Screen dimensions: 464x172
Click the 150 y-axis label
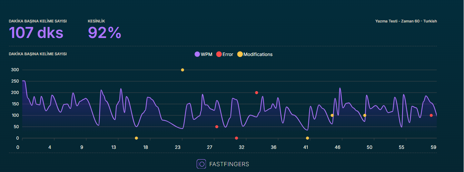[x=15, y=104]
